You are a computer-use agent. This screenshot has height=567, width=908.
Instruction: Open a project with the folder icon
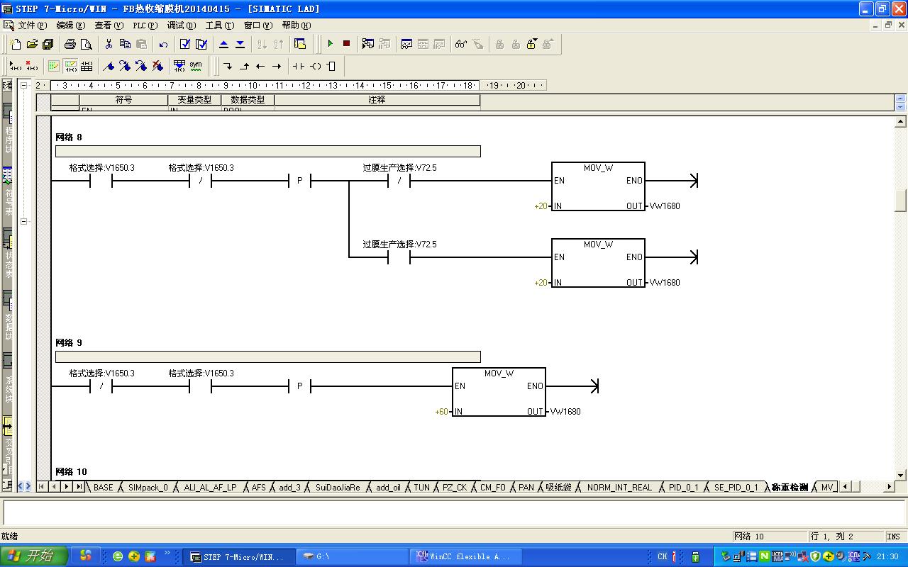(32, 44)
